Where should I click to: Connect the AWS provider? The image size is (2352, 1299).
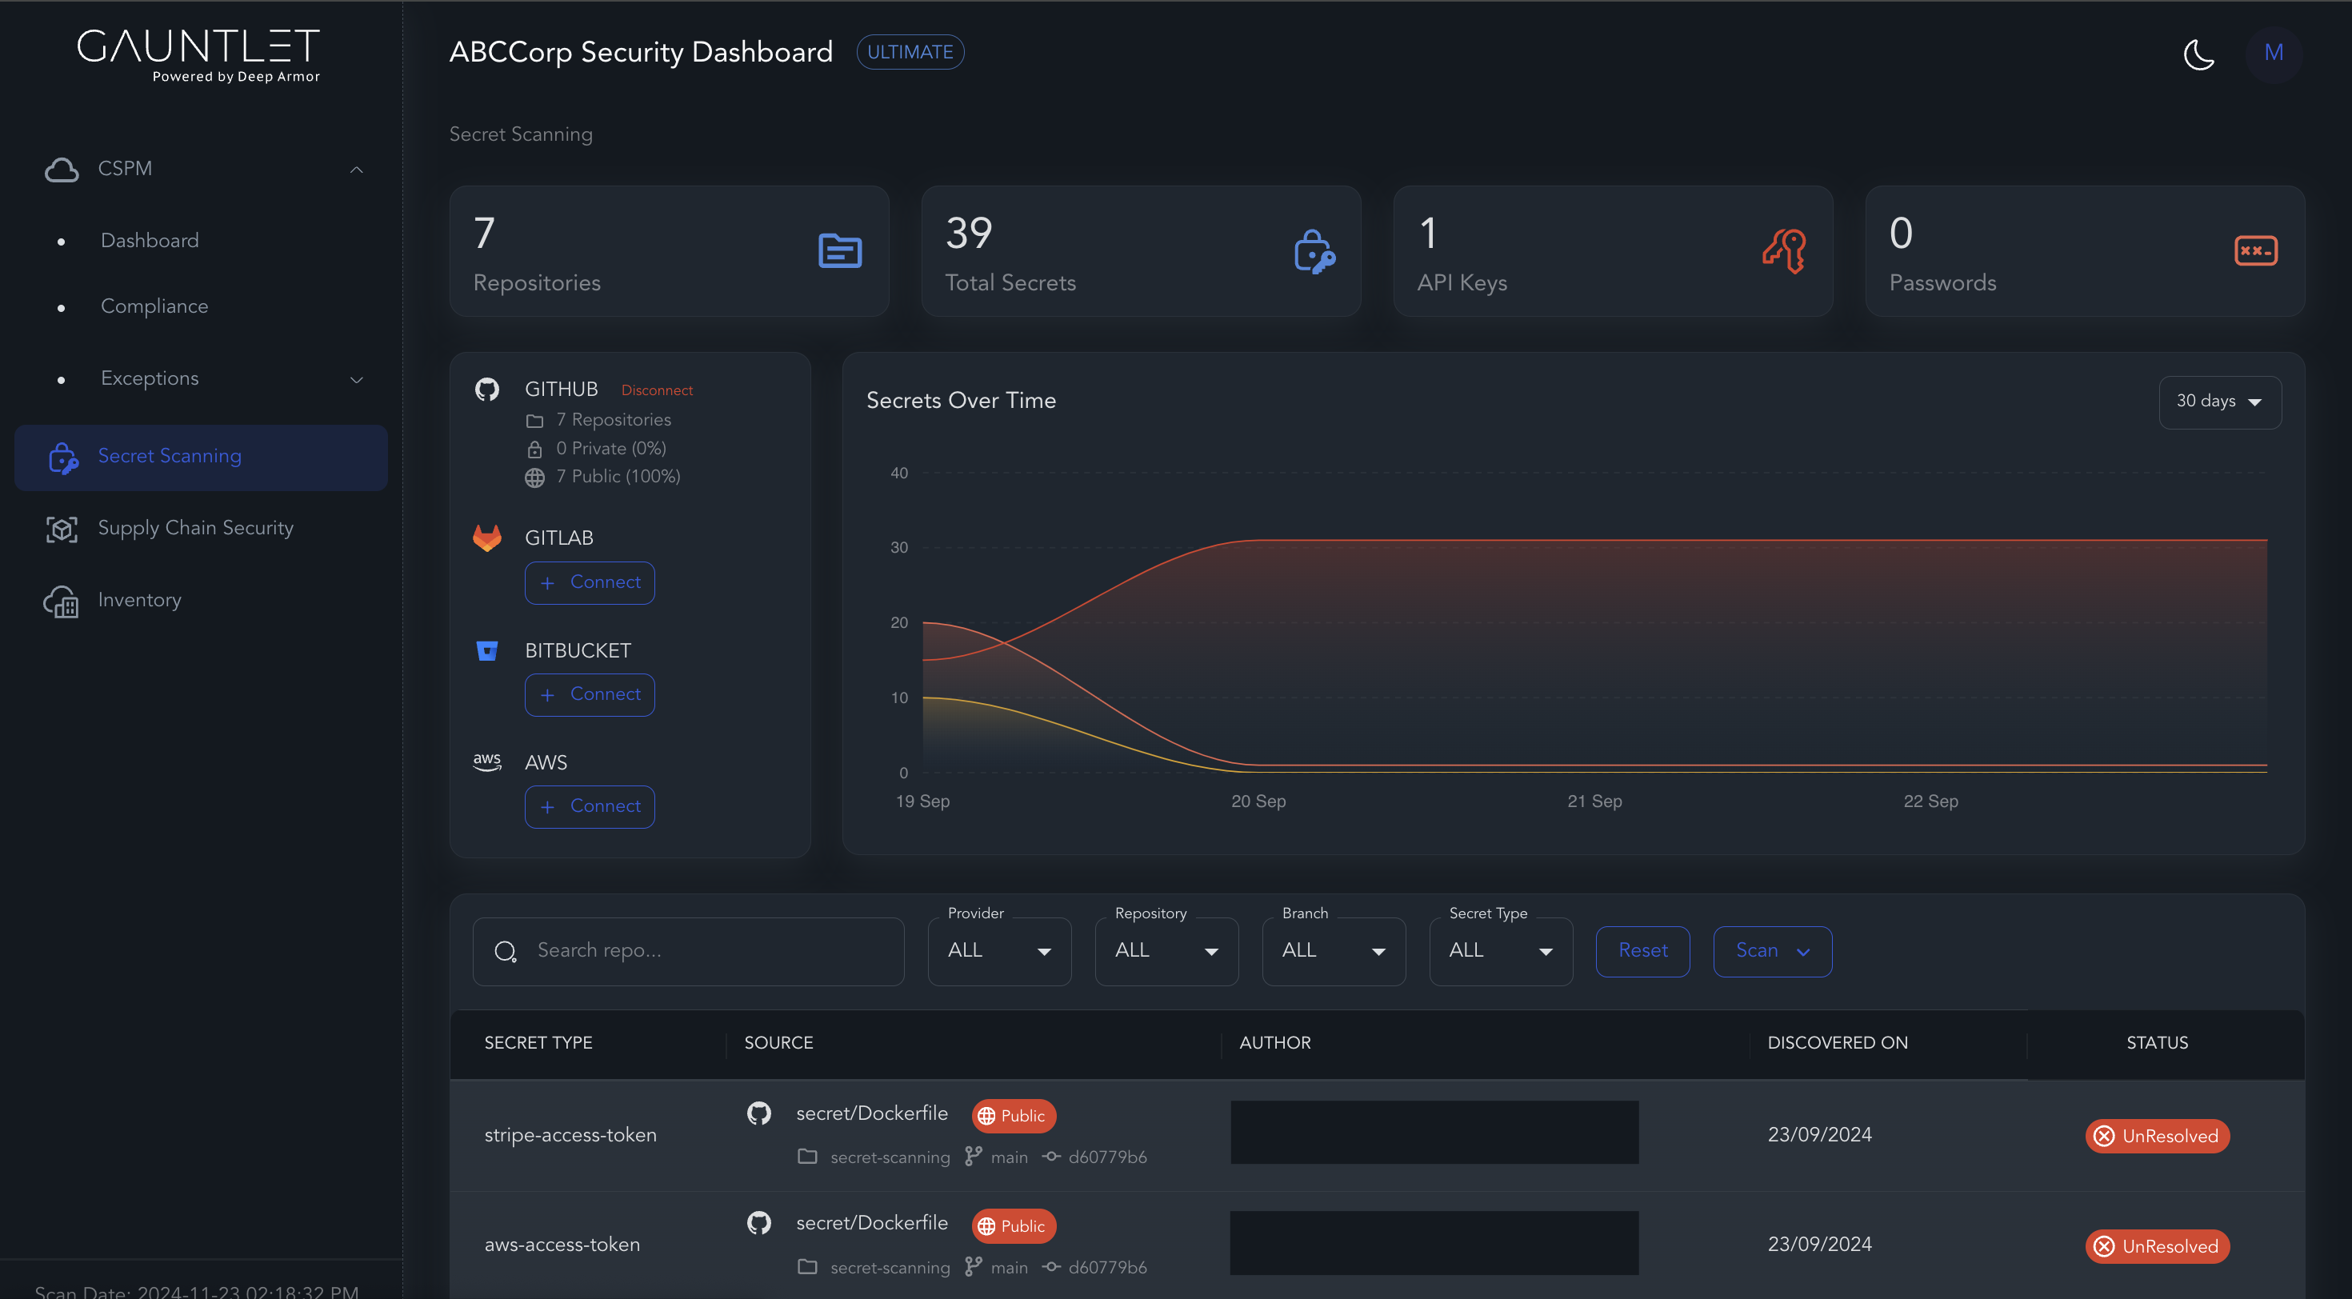point(590,807)
